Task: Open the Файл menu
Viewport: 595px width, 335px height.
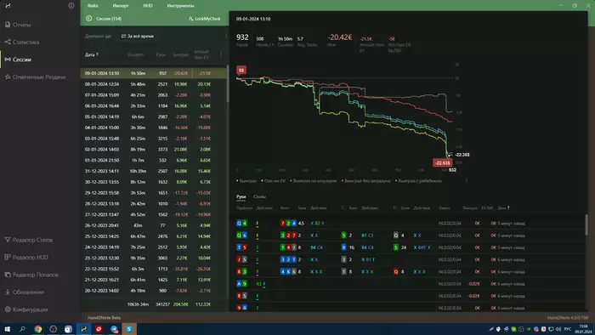Action: [x=93, y=6]
